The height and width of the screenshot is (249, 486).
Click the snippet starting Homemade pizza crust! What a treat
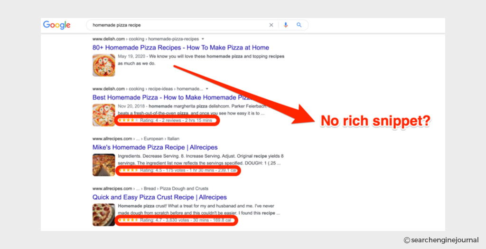click(x=199, y=210)
